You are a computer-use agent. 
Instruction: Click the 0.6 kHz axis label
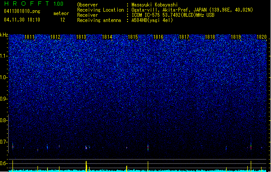click(3, 163)
